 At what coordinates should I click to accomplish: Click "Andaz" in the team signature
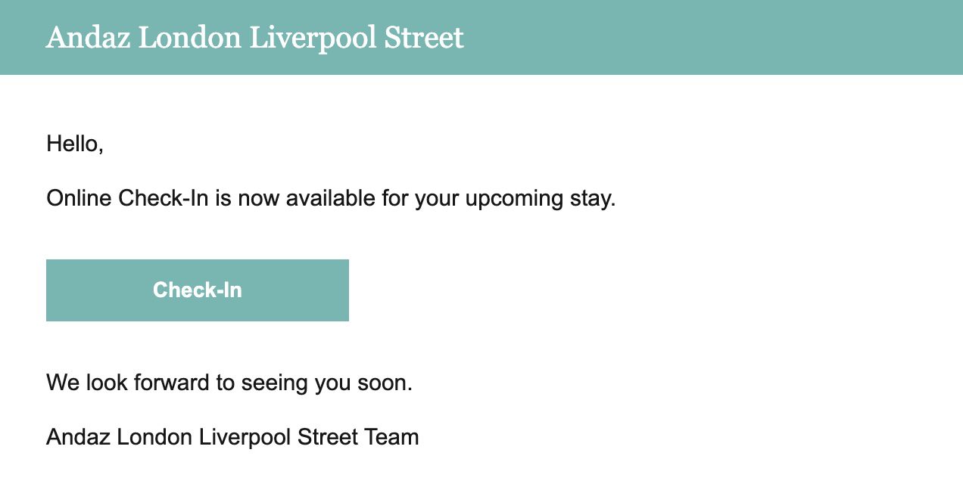click(79, 437)
